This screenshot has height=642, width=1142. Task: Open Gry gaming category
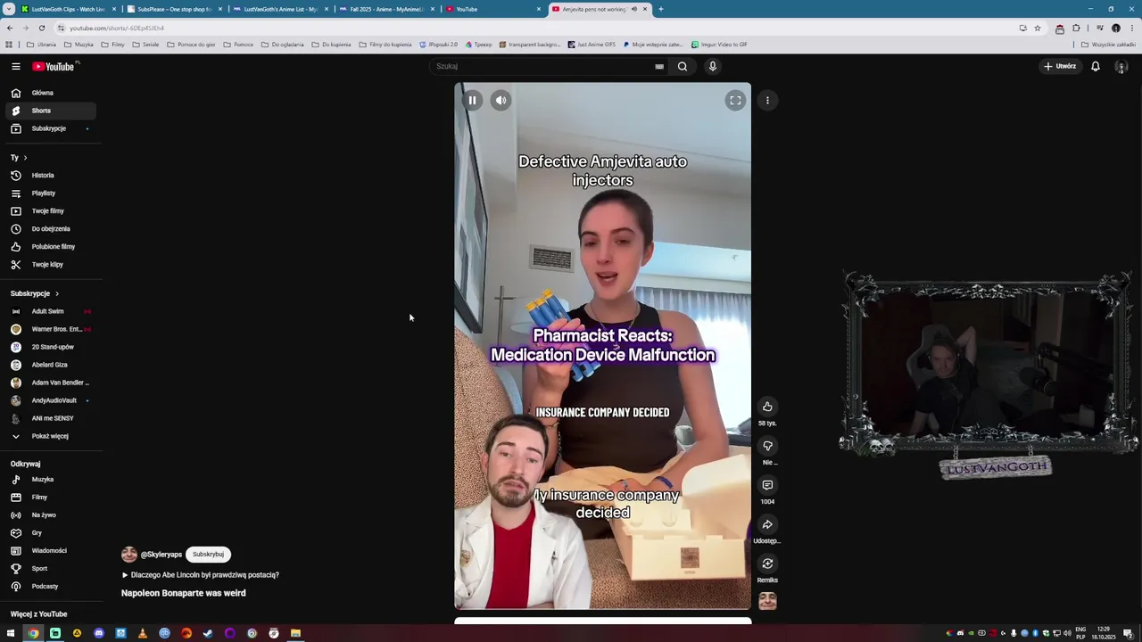pyautogui.click(x=50, y=533)
